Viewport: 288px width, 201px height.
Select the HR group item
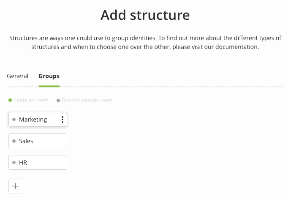click(x=38, y=163)
